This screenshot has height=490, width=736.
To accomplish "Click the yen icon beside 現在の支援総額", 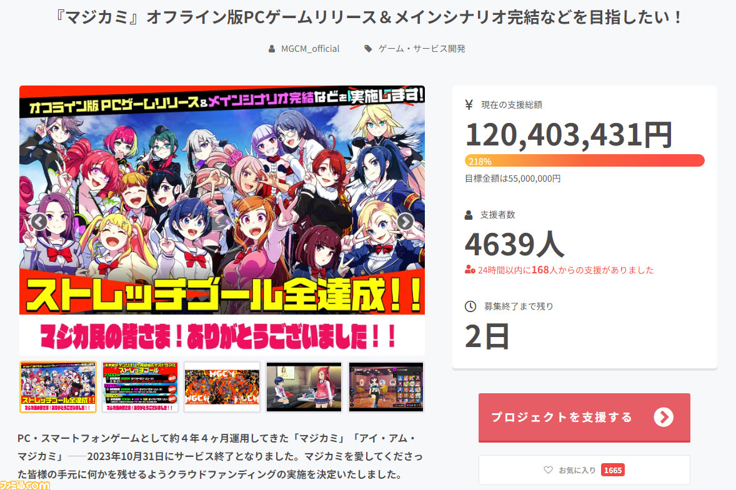I will click(x=469, y=105).
